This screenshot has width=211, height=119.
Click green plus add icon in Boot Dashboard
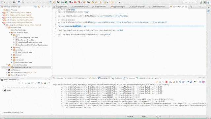tap(45, 83)
